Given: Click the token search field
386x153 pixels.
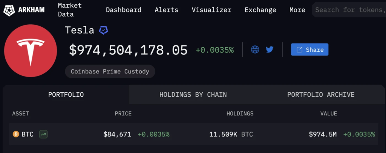Looking at the screenshot, I should point(349,10).
